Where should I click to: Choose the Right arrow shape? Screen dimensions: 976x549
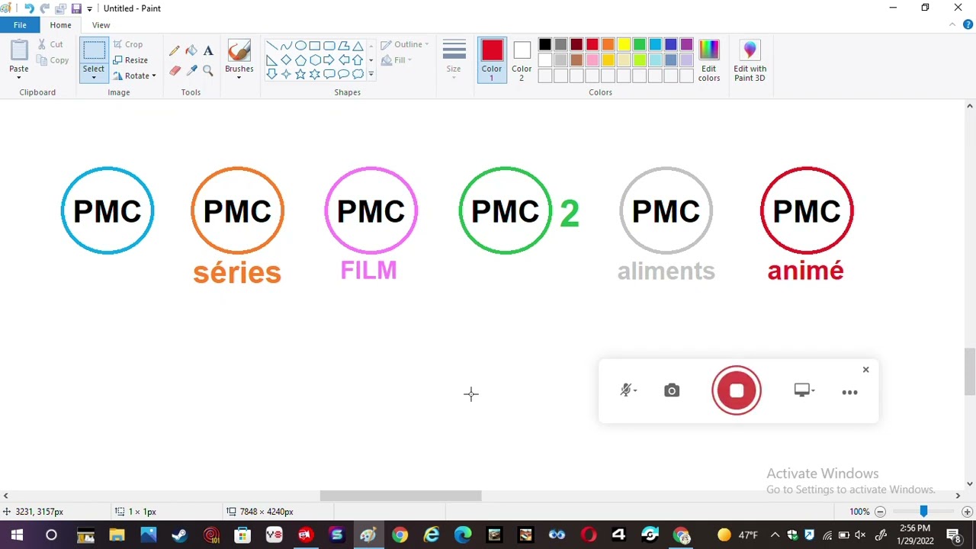[329, 60]
